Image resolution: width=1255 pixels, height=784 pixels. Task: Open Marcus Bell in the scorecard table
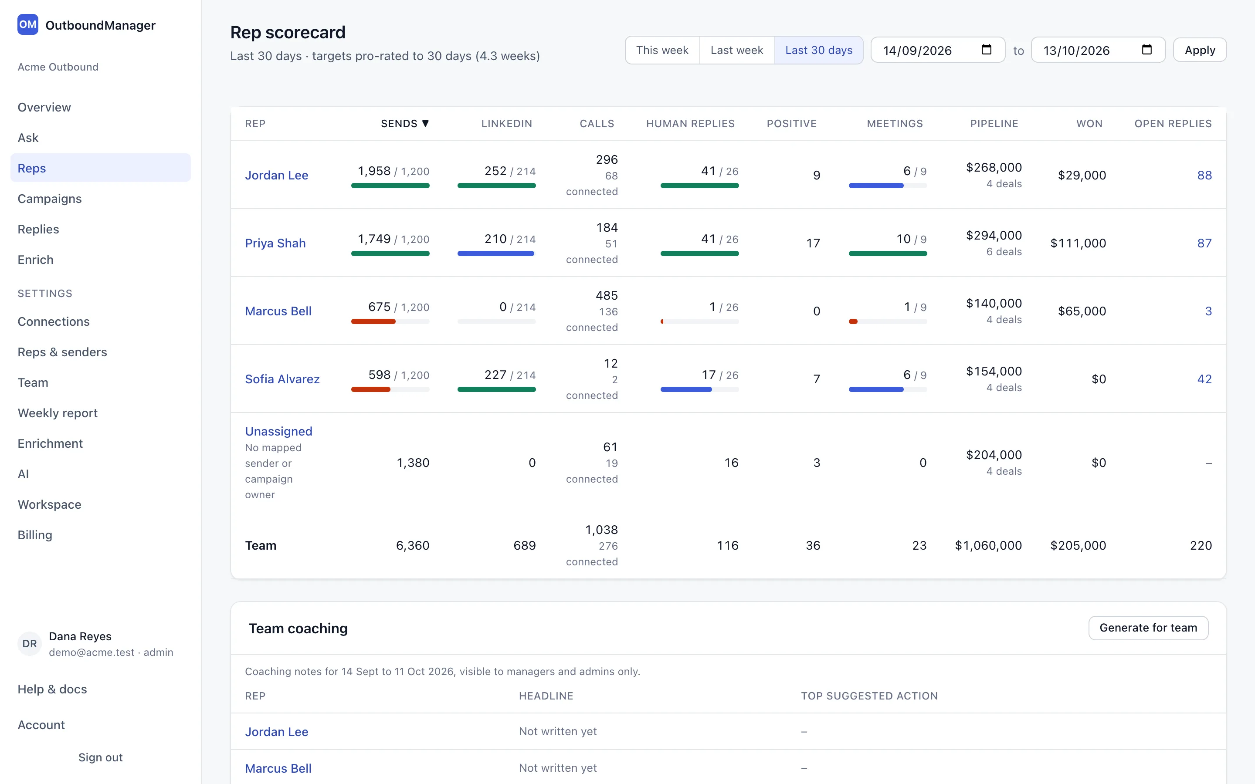[x=278, y=311]
